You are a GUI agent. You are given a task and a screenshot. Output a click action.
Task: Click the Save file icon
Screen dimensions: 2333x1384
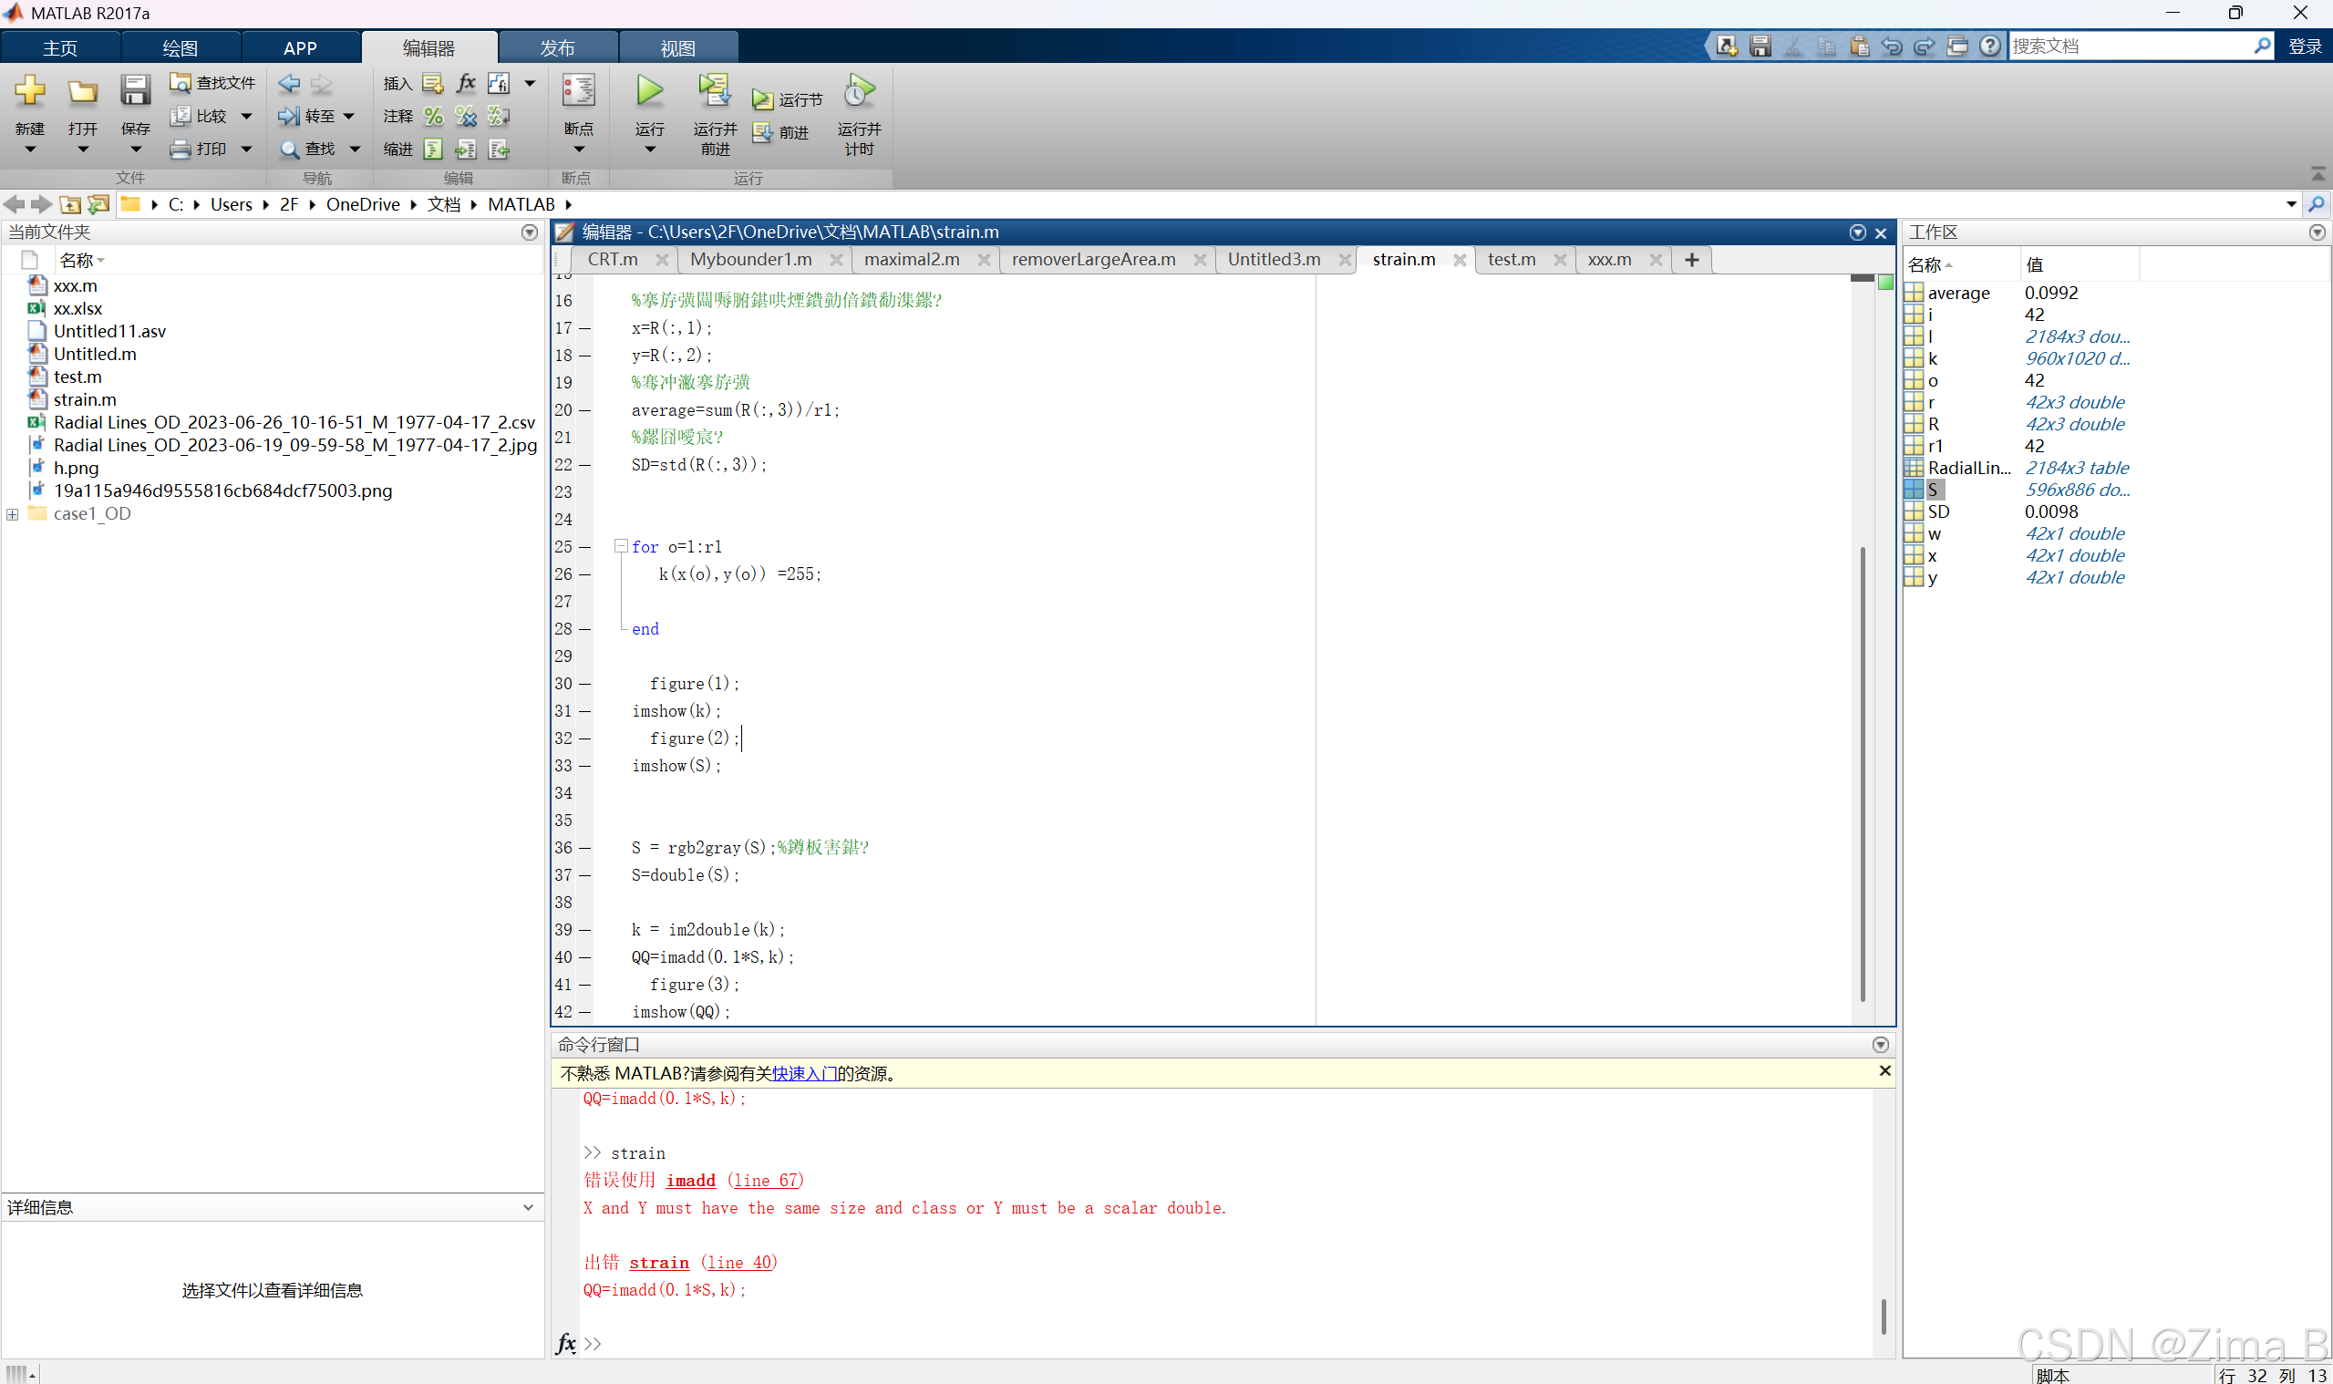click(135, 91)
